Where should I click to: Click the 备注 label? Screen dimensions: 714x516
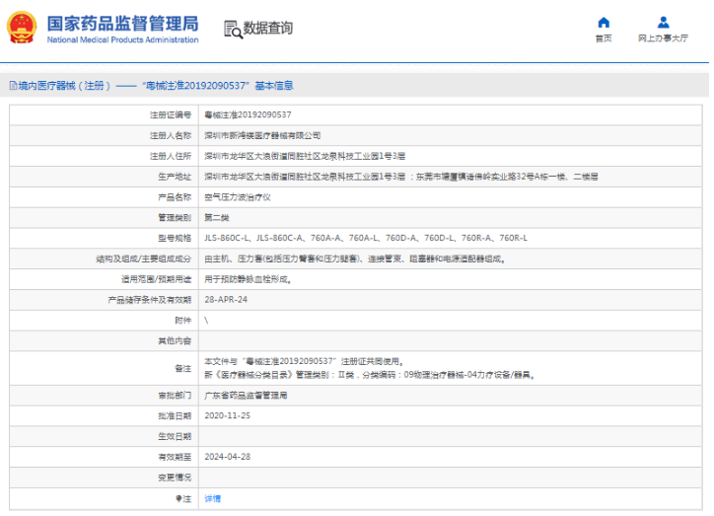[183, 368]
